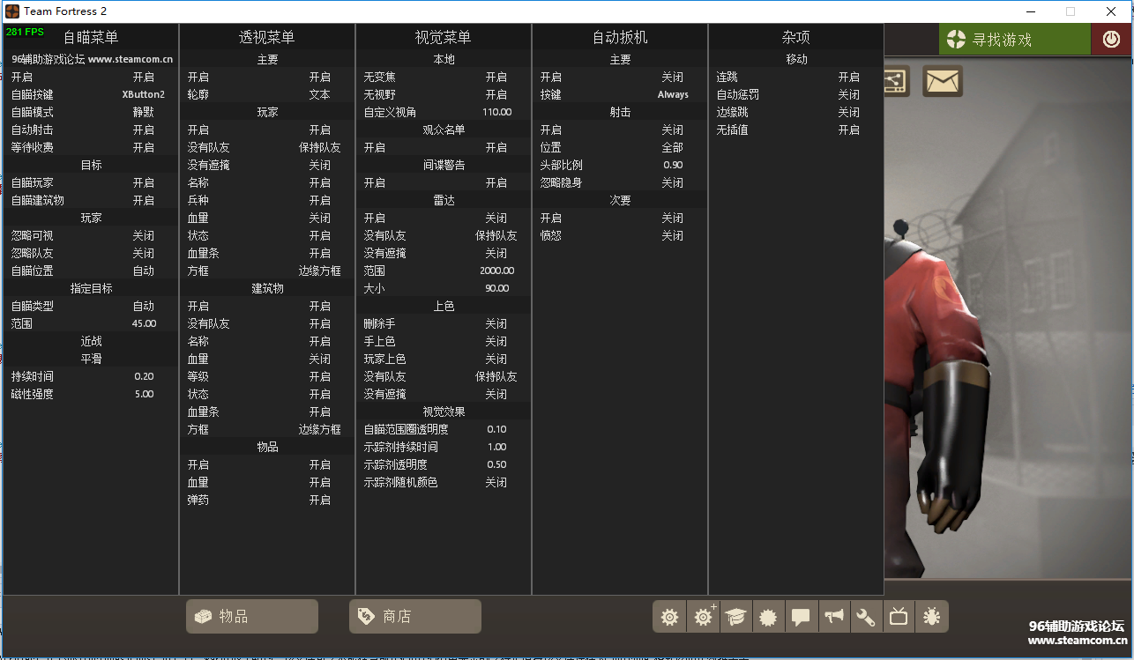Image resolution: width=1134 pixels, height=660 pixels.
Task: Click the TV replay icon
Action: [x=899, y=617]
